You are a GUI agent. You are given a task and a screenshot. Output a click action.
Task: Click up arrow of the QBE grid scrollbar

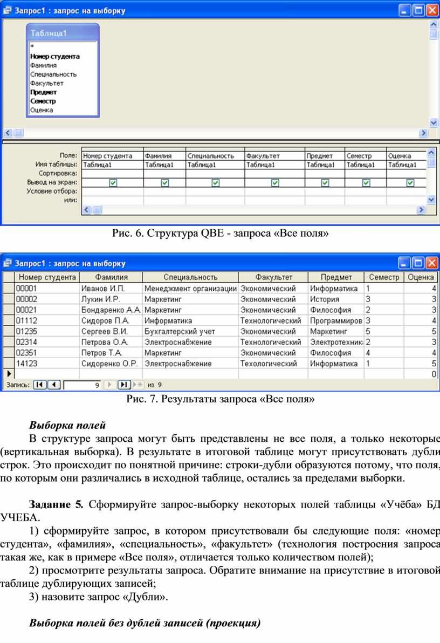point(431,153)
